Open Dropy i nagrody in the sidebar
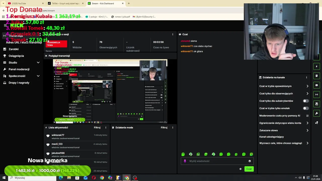The height and width of the screenshot is (181, 322). click(19, 83)
